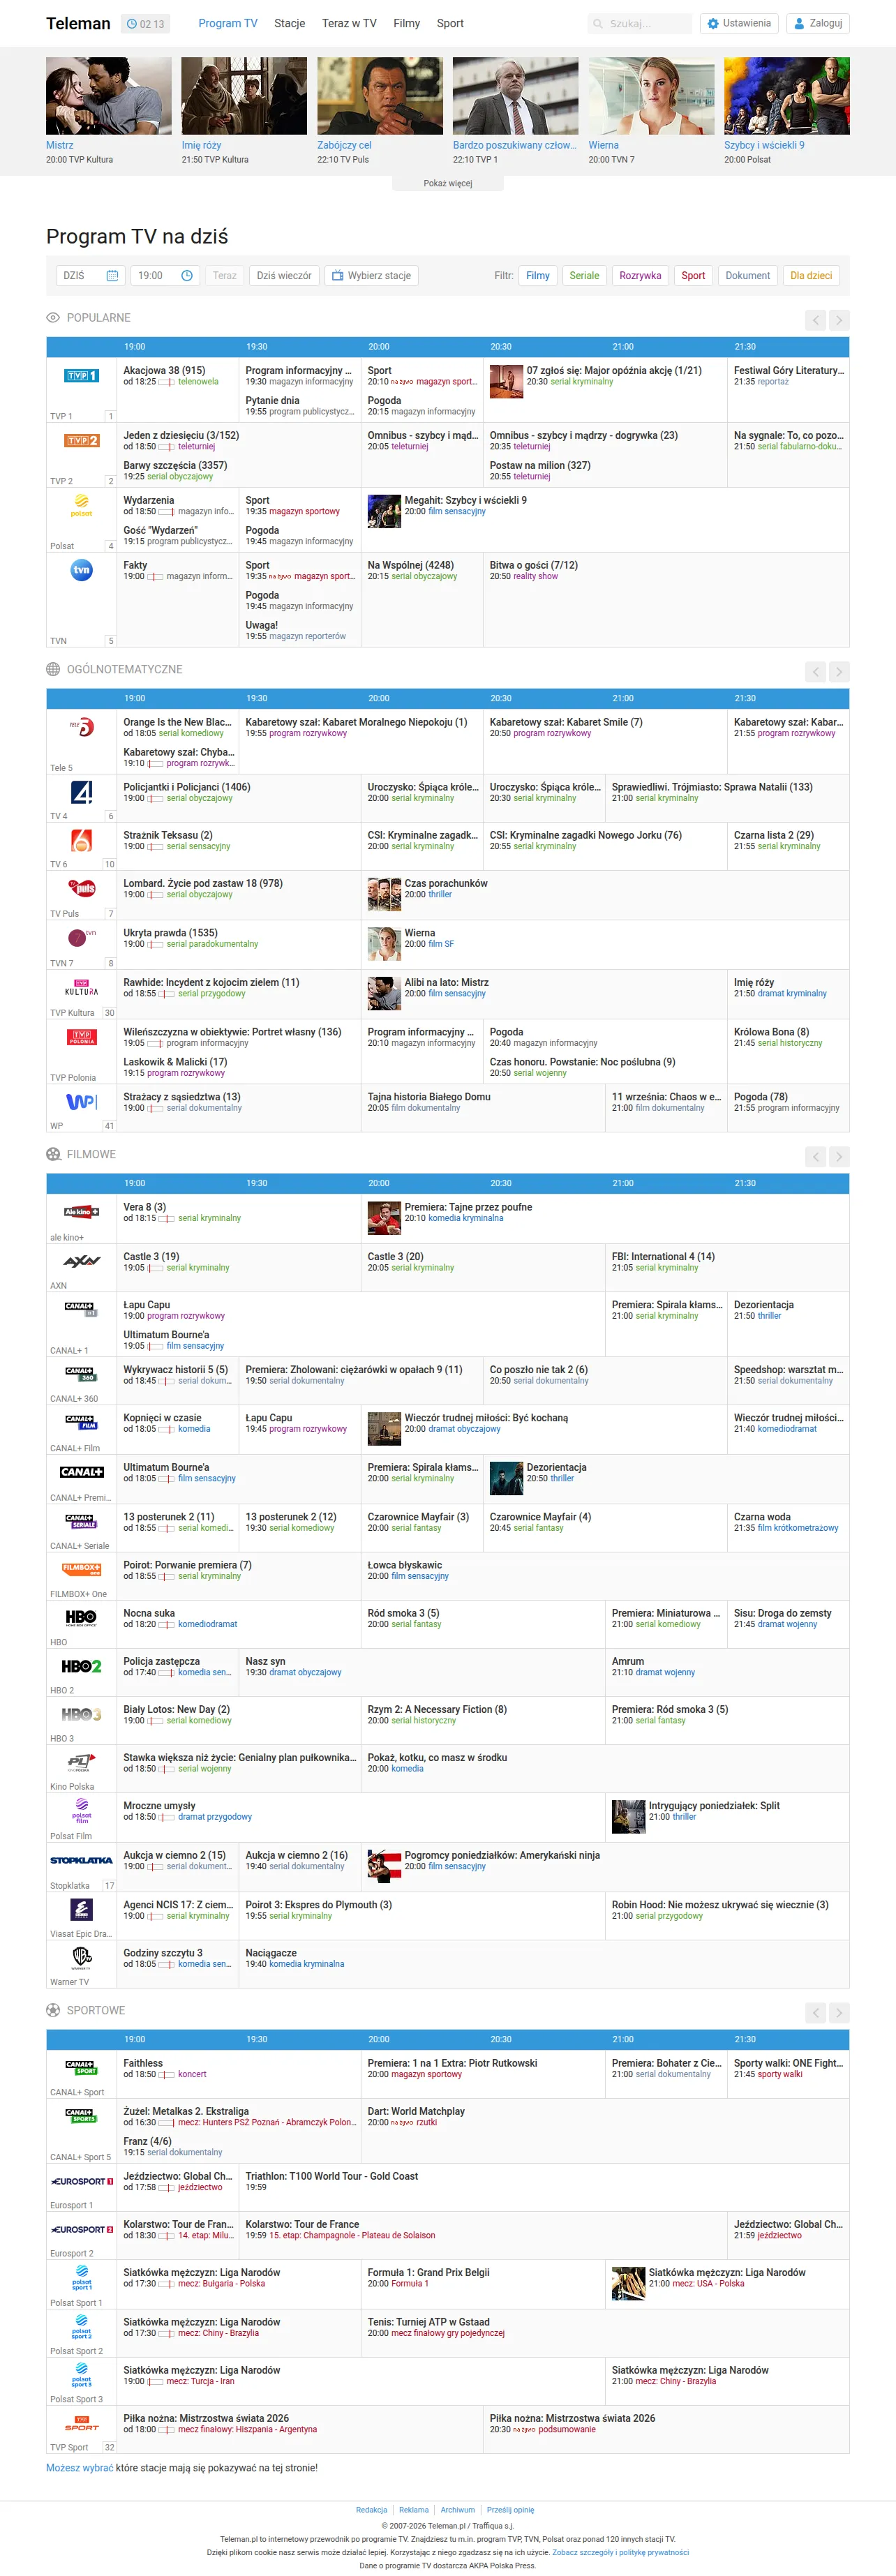Click into the Szukaj search field
Image resolution: width=896 pixels, height=2576 pixels.
click(640, 23)
